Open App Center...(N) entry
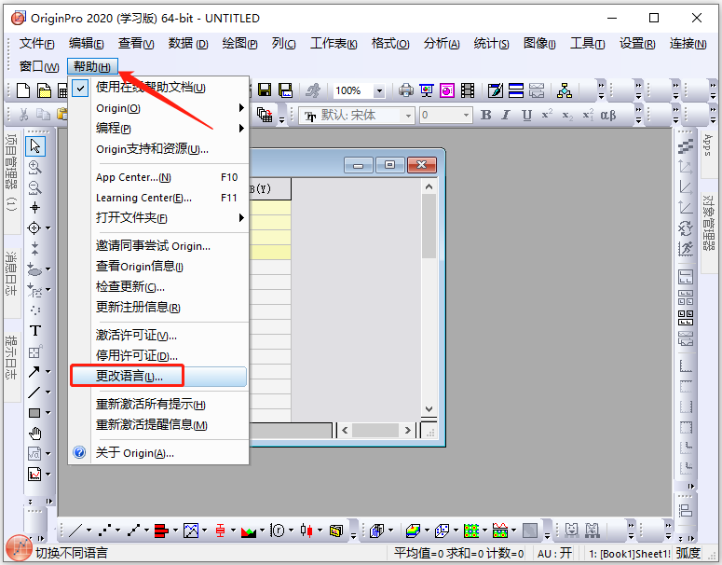 [158, 177]
